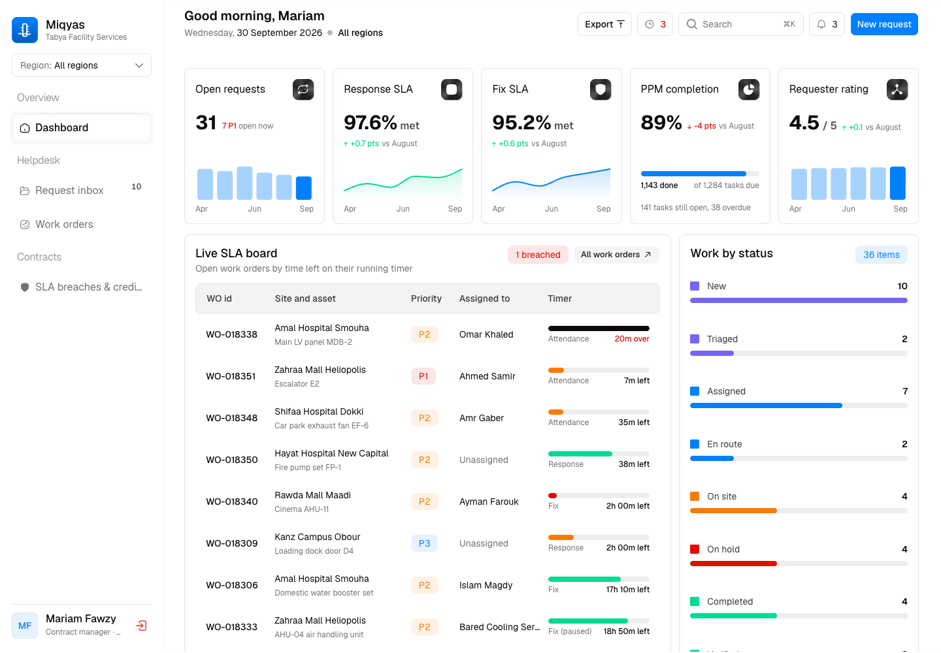The height and width of the screenshot is (653, 941).
Task: Open All work orders link
Action: (x=616, y=255)
